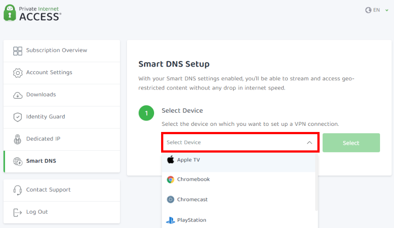Choose Chromecast from device list
The height and width of the screenshot is (228, 394).
coord(239,199)
